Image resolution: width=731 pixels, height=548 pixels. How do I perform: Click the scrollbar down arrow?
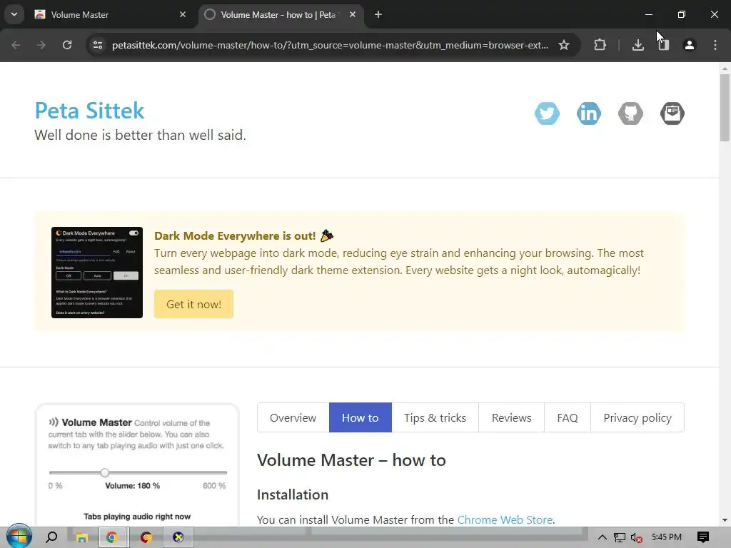pos(725,520)
